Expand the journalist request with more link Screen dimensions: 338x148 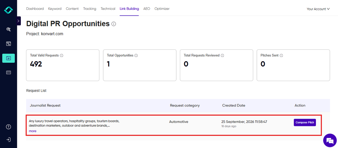(x=33, y=131)
